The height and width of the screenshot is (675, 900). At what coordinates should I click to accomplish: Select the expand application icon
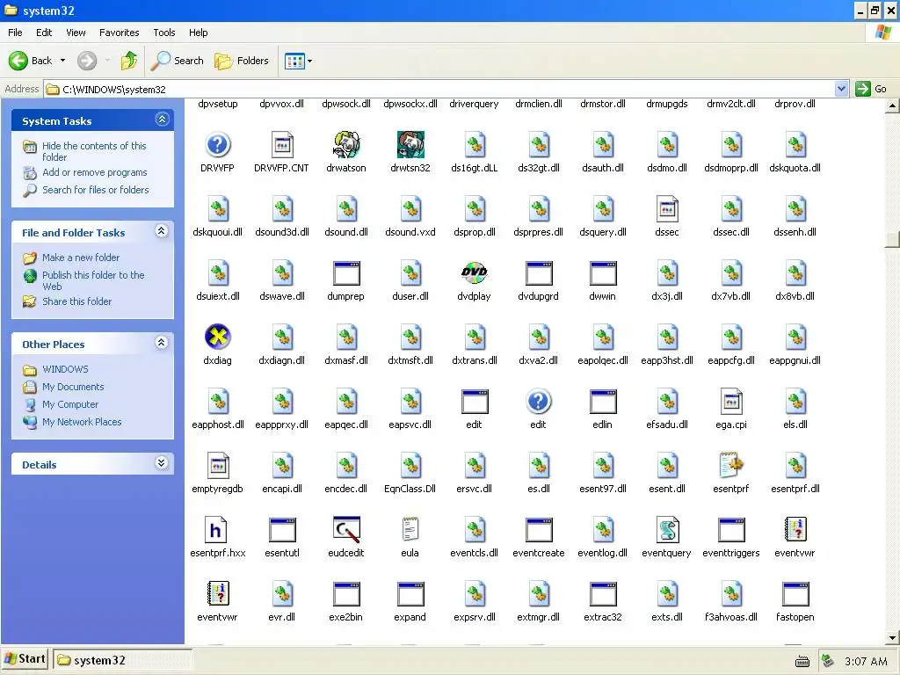coord(410,594)
